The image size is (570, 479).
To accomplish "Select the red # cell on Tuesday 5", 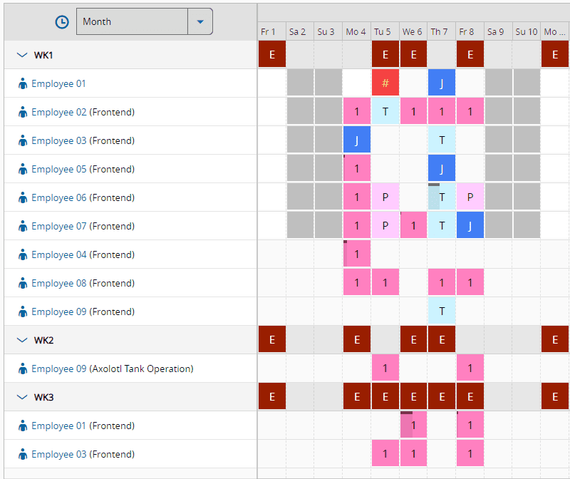I will tap(385, 83).
